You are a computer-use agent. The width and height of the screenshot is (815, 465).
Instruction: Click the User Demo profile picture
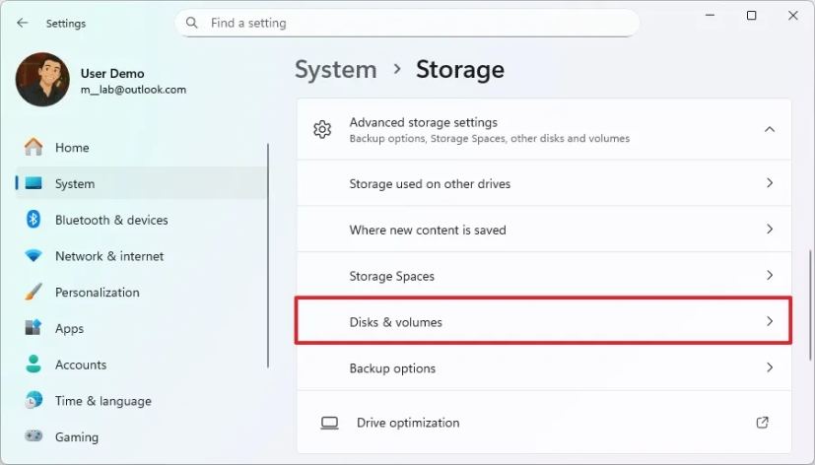[x=42, y=80]
